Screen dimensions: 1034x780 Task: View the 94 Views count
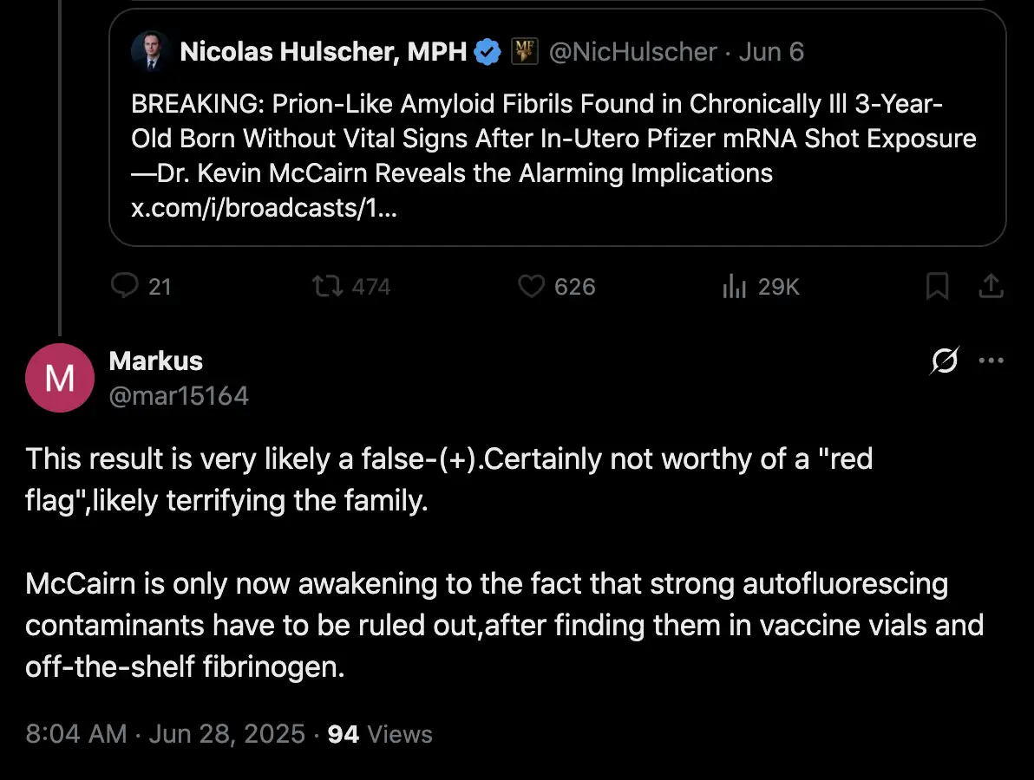tap(380, 734)
